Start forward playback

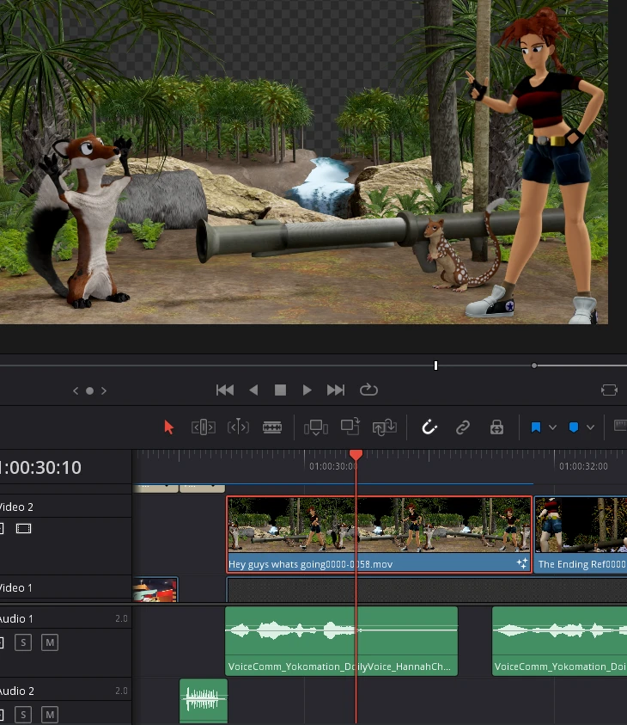pos(307,390)
